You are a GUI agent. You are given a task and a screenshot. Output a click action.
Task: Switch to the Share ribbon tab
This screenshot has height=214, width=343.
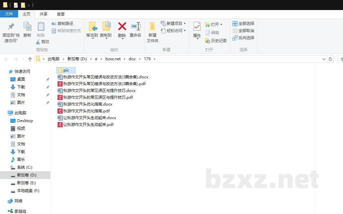[44, 14]
